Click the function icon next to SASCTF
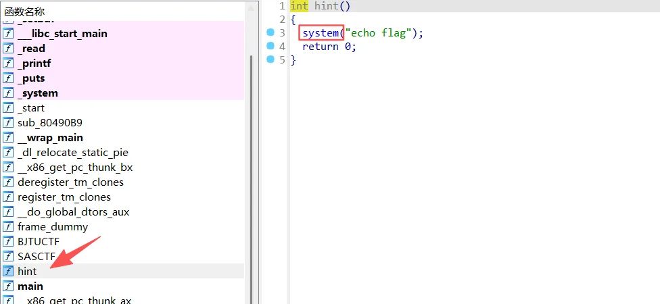660x304 pixels. (8, 257)
